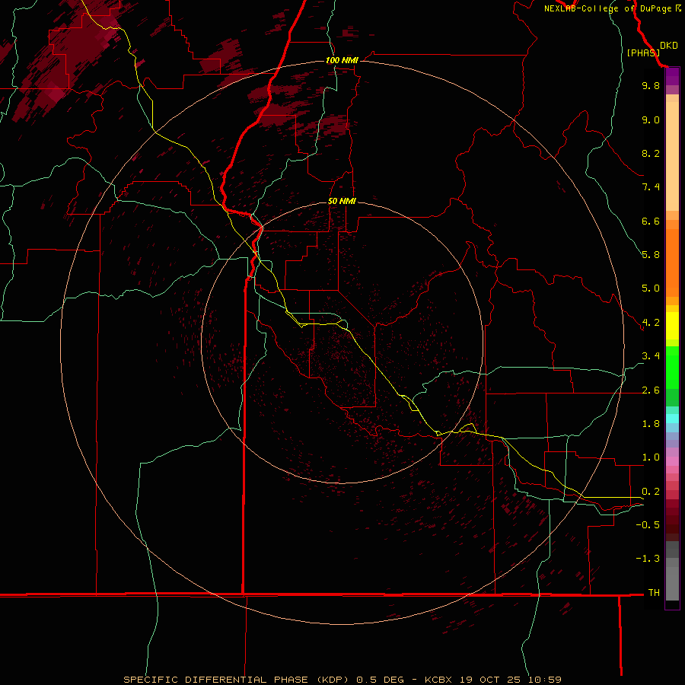Click the 5.8 scale value
The image size is (685, 685).
tap(651, 255)
